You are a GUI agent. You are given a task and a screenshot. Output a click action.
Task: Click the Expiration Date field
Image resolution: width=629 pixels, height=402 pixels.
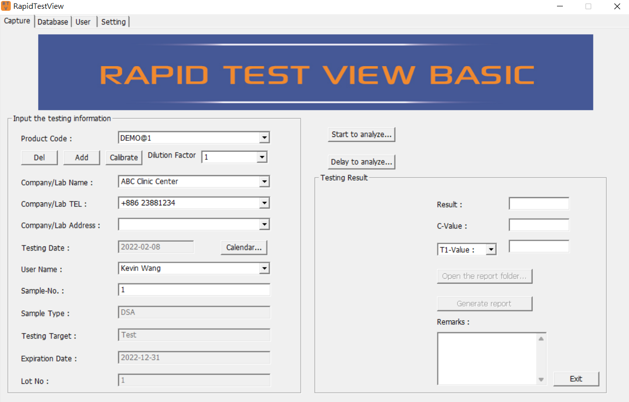tap(194, 357)
